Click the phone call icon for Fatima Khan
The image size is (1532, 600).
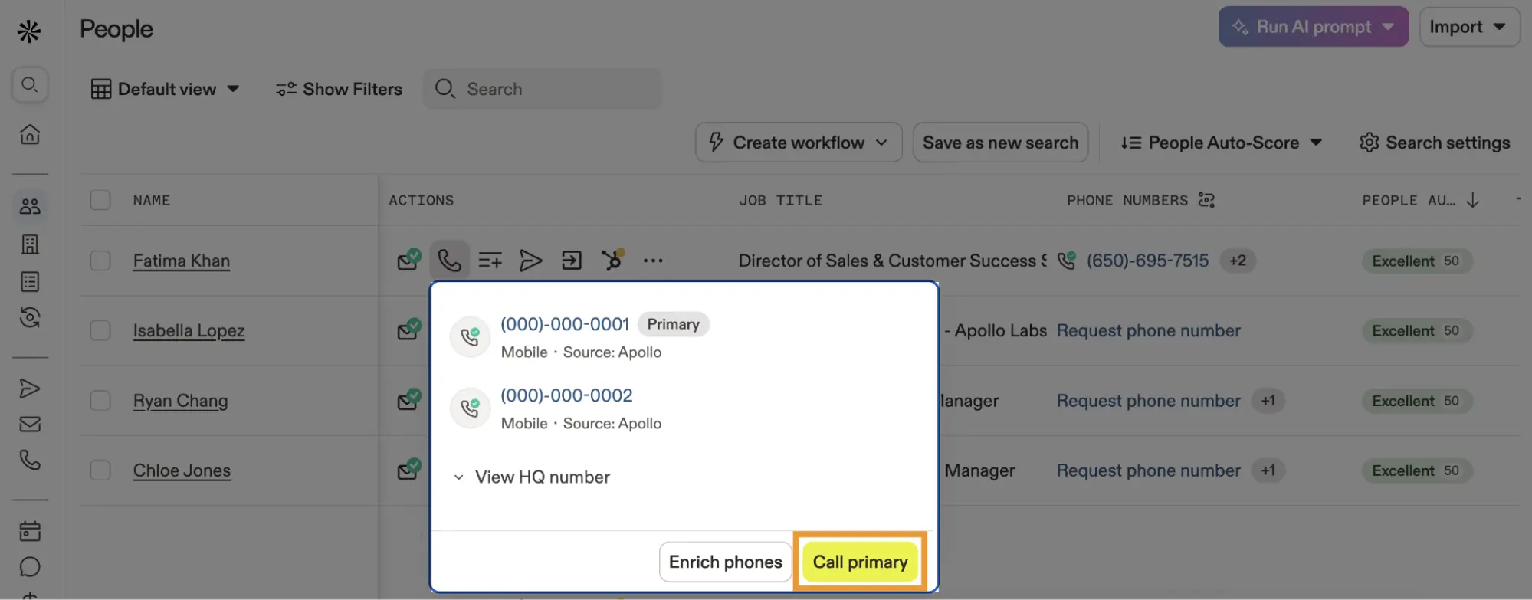(449, 261)
